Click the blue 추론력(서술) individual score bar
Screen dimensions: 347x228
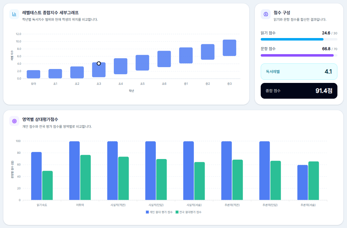pyautogui.click(x=302, y=183)
